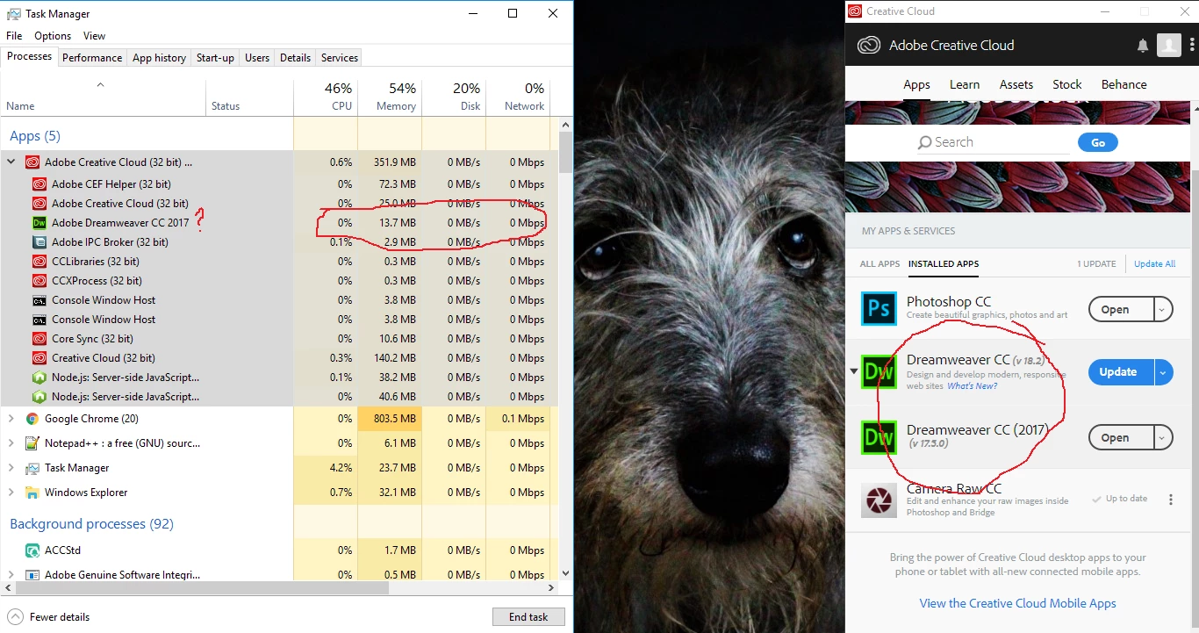Switch to the Assets tab in Creative Cloud
The width and height of the screenshot is (1199, 633).
tap(1016, 84)
